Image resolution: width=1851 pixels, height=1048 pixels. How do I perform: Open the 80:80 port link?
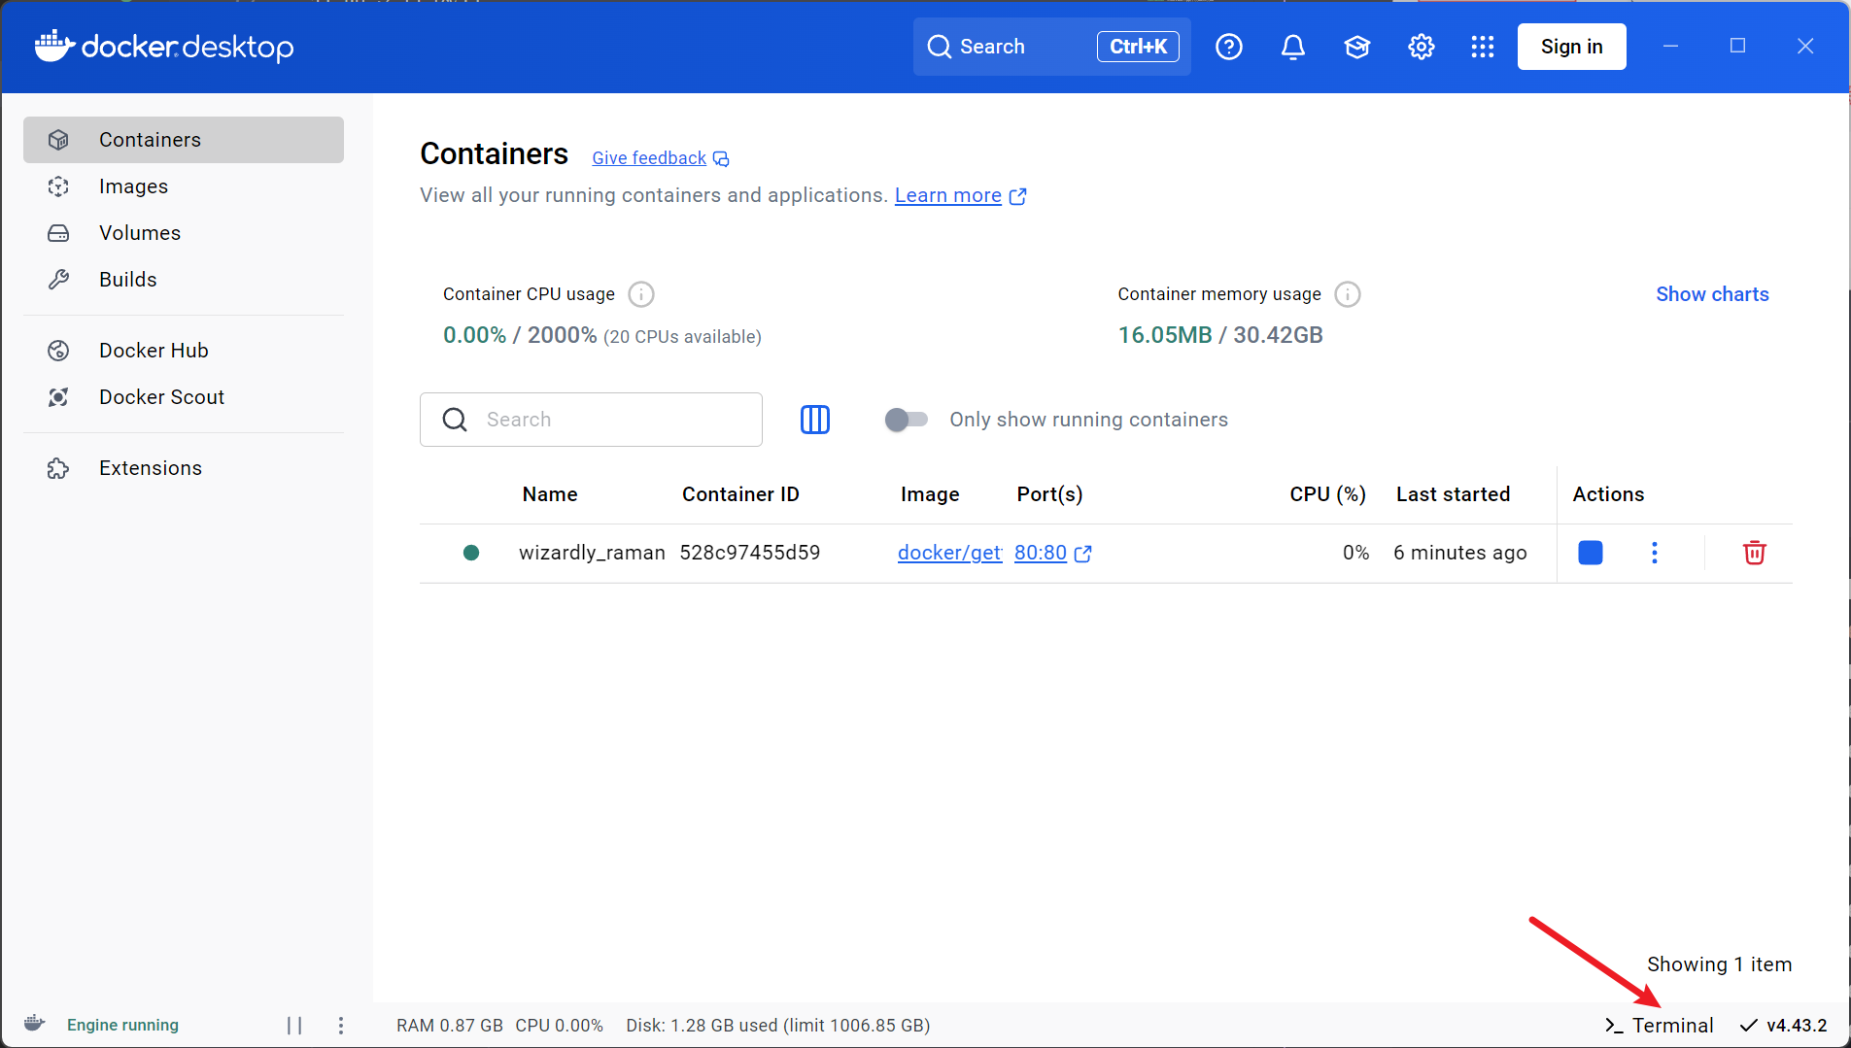1040,553
